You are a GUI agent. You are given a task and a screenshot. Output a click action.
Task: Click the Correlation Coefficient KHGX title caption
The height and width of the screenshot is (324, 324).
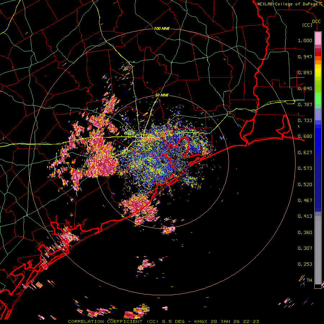[163, 321]
